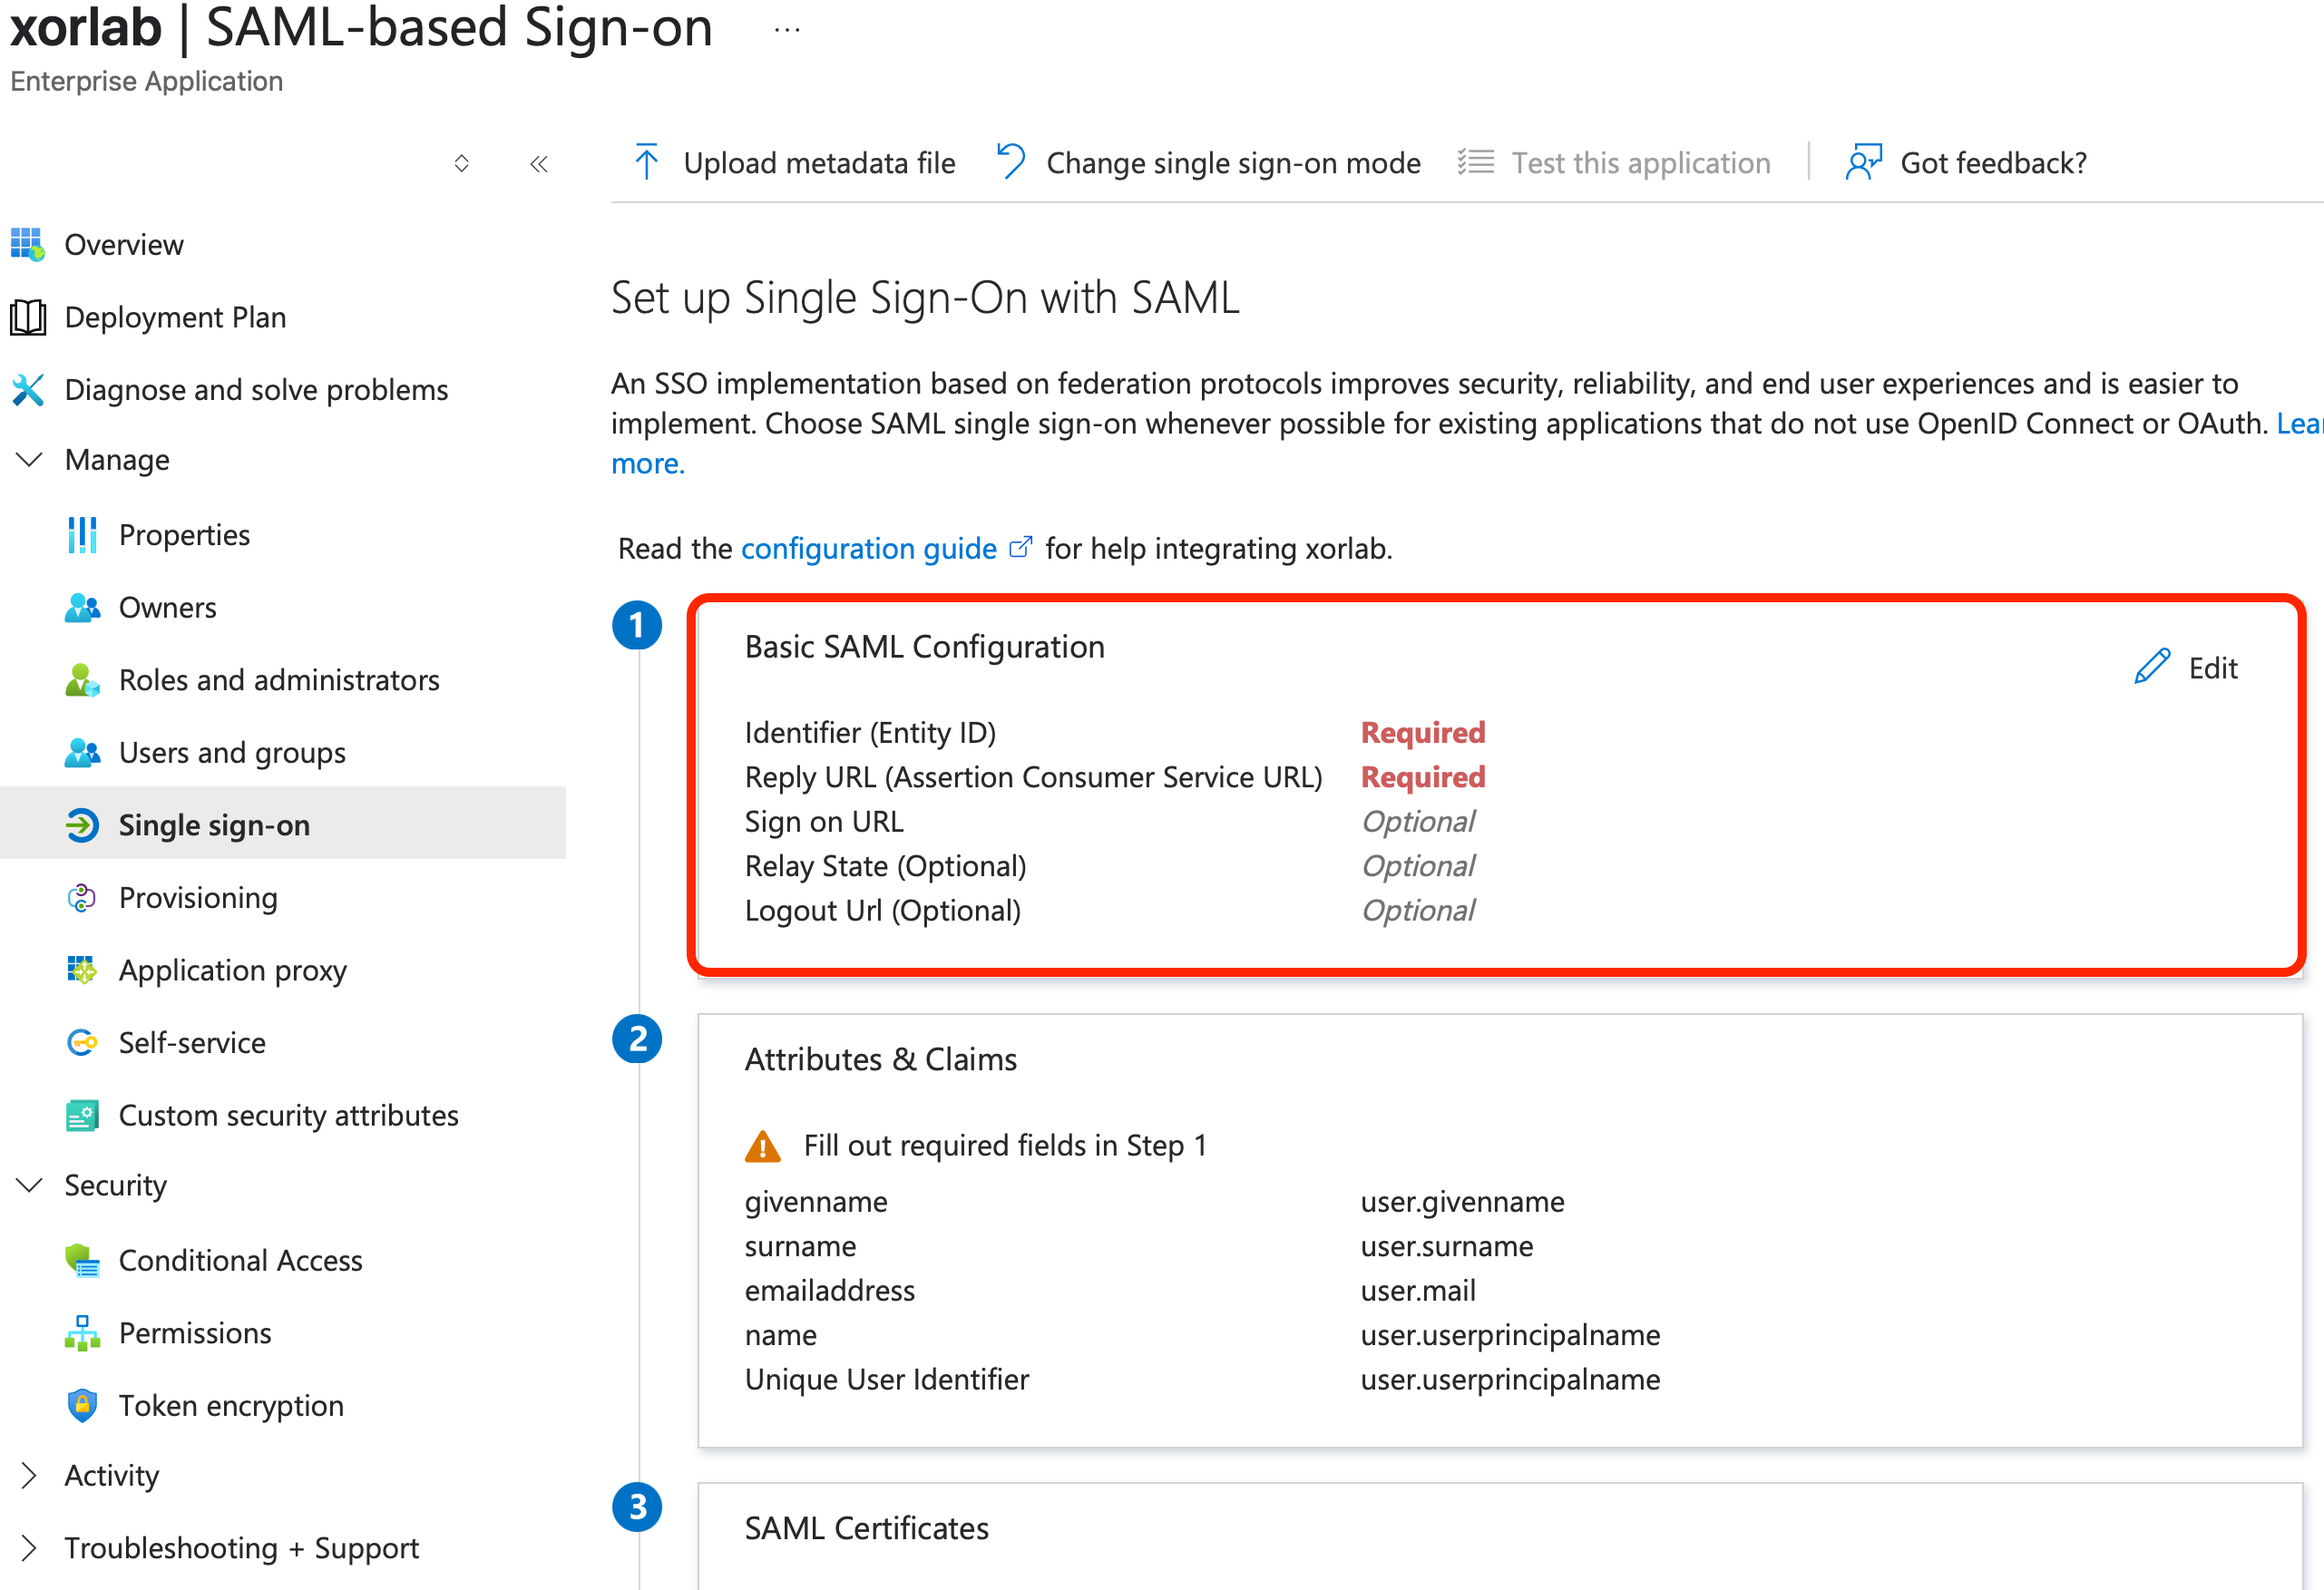Open the ellipsis more options beside title

coord(787,30)
